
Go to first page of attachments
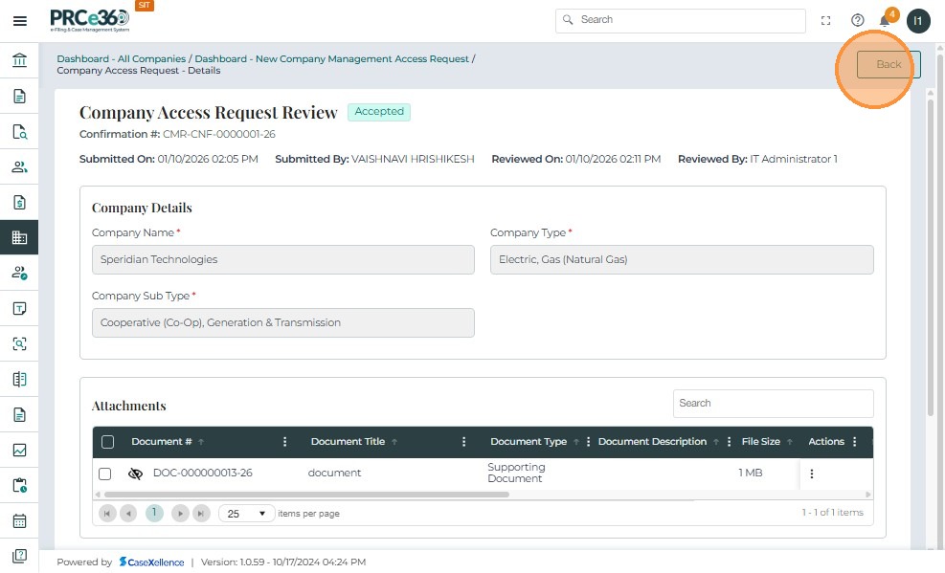(107, 514)
